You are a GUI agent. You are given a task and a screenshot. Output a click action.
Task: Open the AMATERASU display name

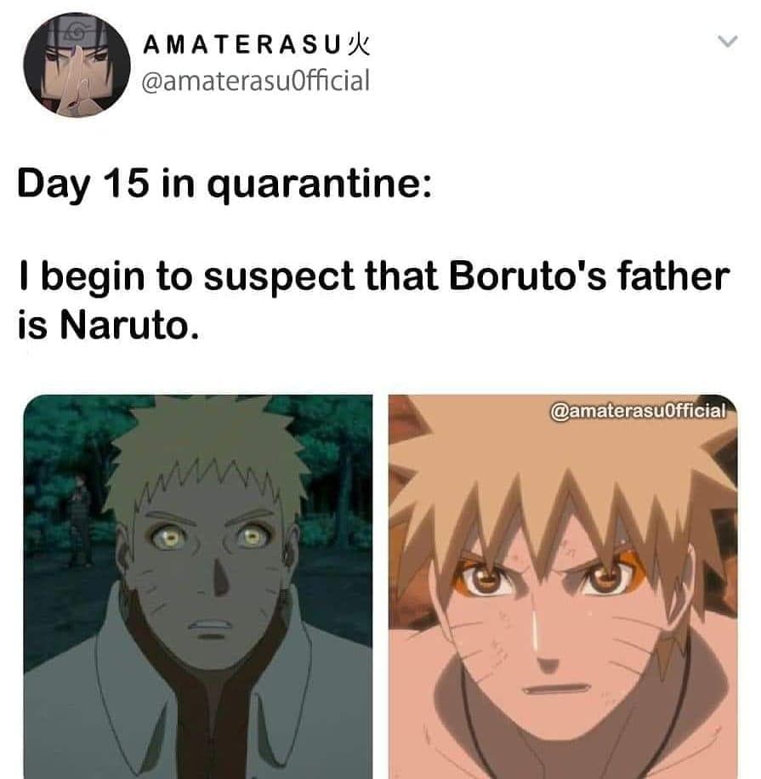pyautogui.click(x=242, y=45)
